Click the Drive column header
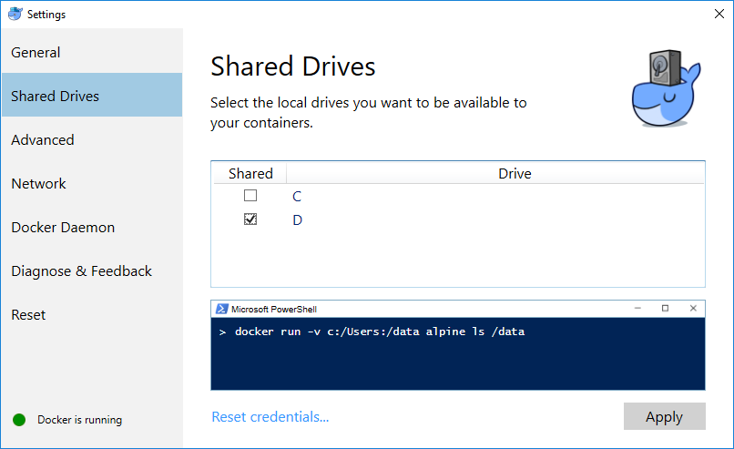 515,173
